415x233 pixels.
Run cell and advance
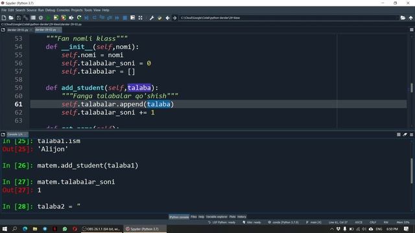click(x=64, y=17)
